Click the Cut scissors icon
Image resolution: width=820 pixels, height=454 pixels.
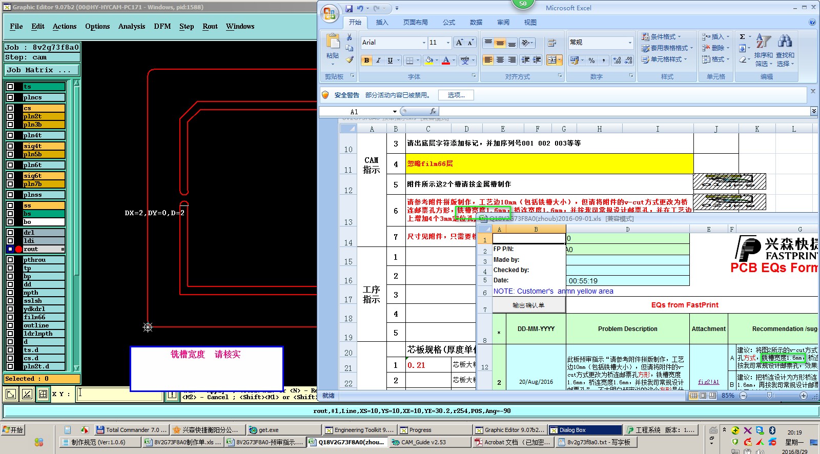pos(350,37)
